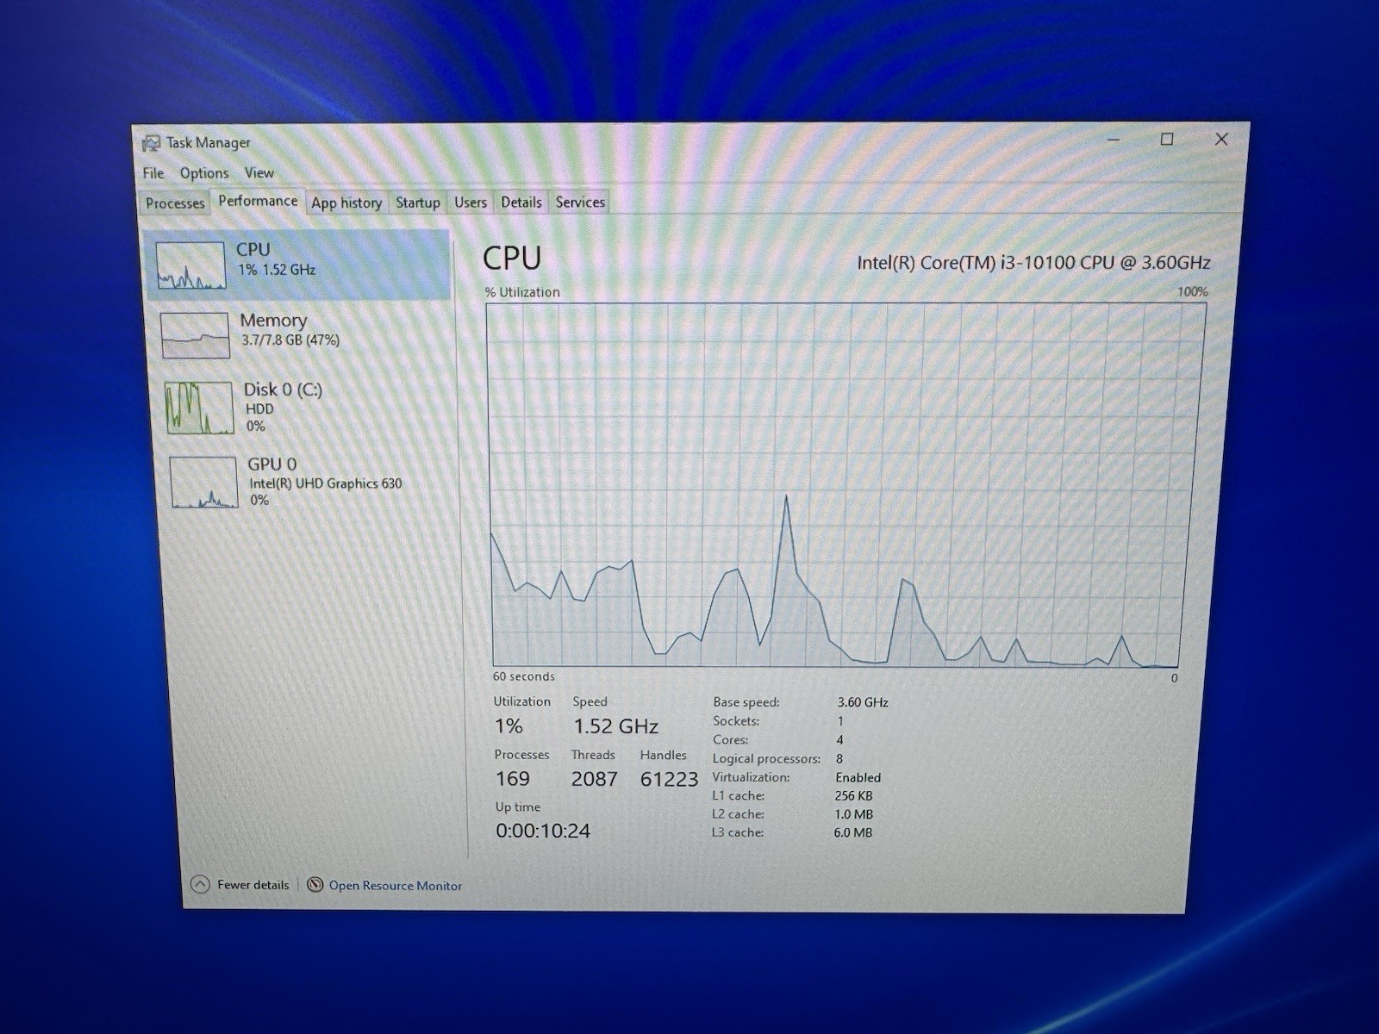Go to the Startup tab
1379x1034 pixels.
(418, 202)
